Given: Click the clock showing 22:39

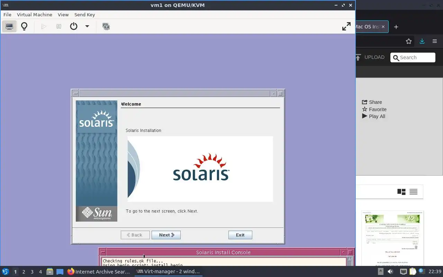Looking at the screenshot, I should 435,272.
